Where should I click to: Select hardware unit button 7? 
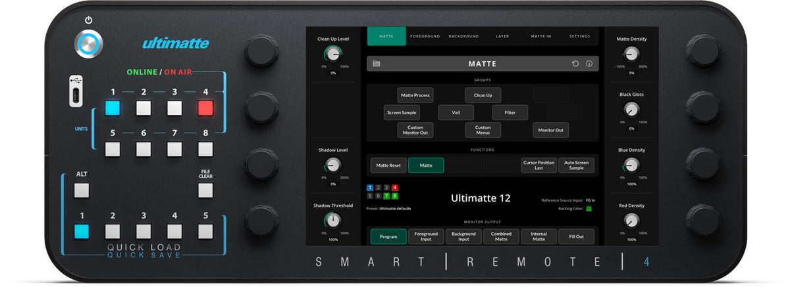click(175, 149)
